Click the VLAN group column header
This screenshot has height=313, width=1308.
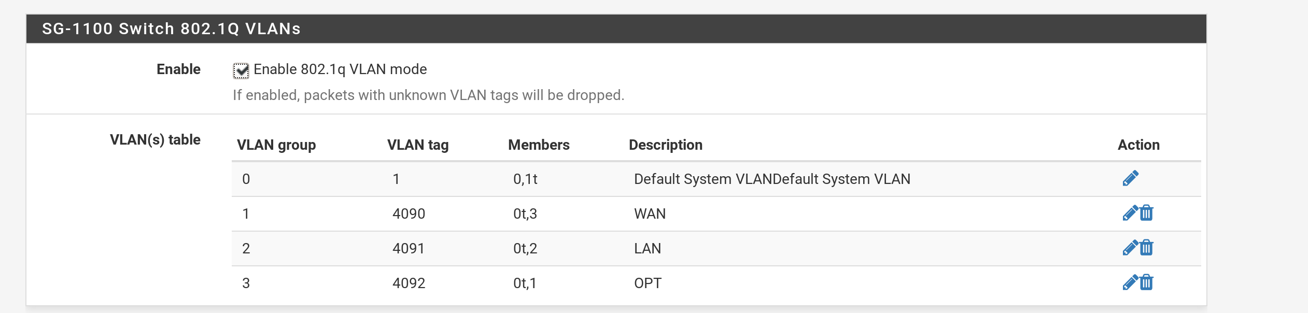(x=276, y=145)
